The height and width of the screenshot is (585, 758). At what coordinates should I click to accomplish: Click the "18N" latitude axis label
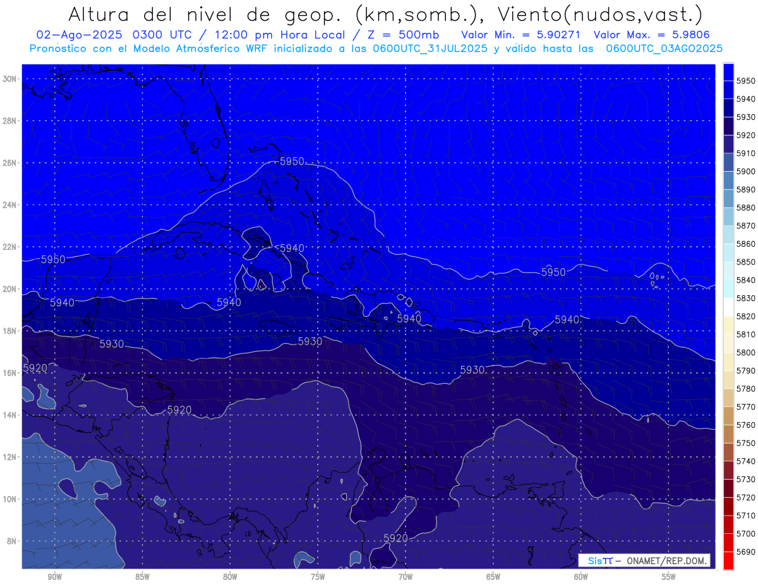[x=9, y=331]
